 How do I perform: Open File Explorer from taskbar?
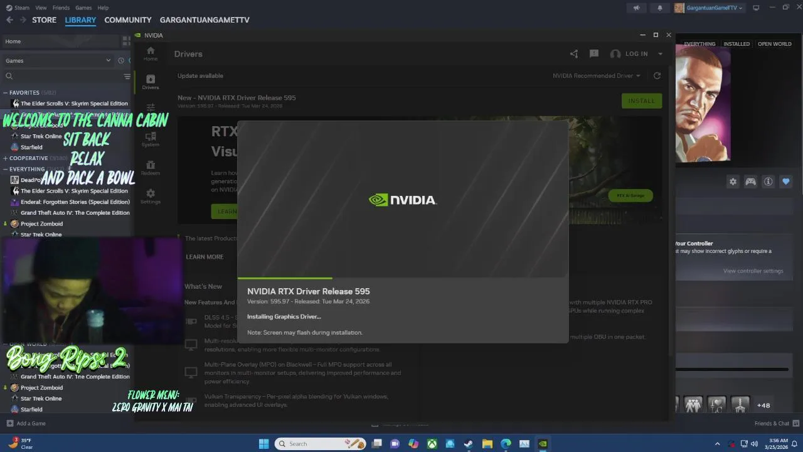[x=487, y=444]
